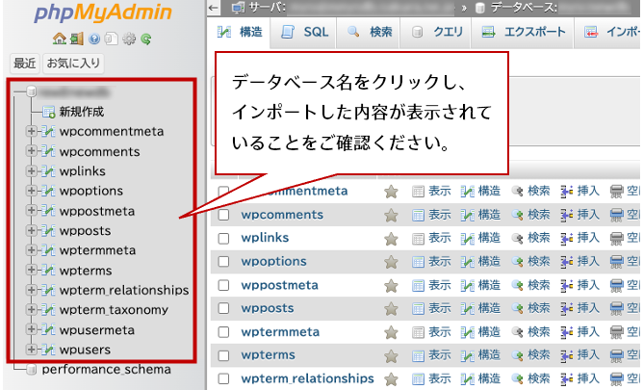Star the wpposts table row
643x390 pixels.
[x=391, y=308]
